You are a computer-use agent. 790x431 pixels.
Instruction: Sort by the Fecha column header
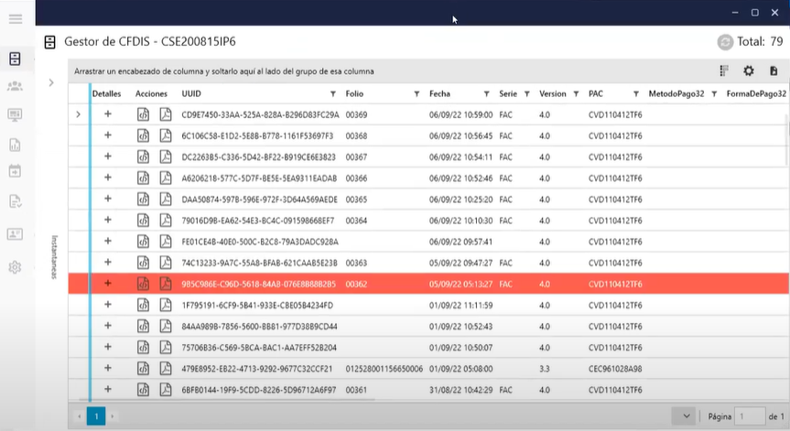439,93
